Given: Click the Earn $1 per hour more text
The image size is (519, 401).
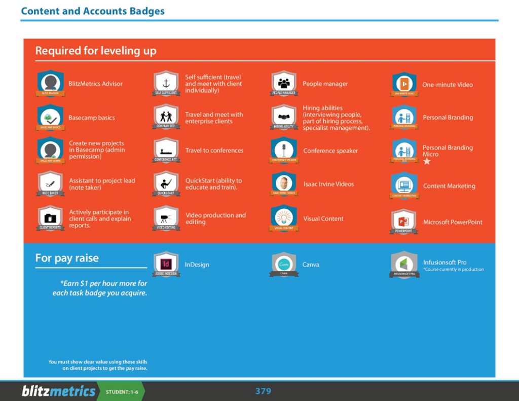Looking at the screenshot, I should point(100,288).
